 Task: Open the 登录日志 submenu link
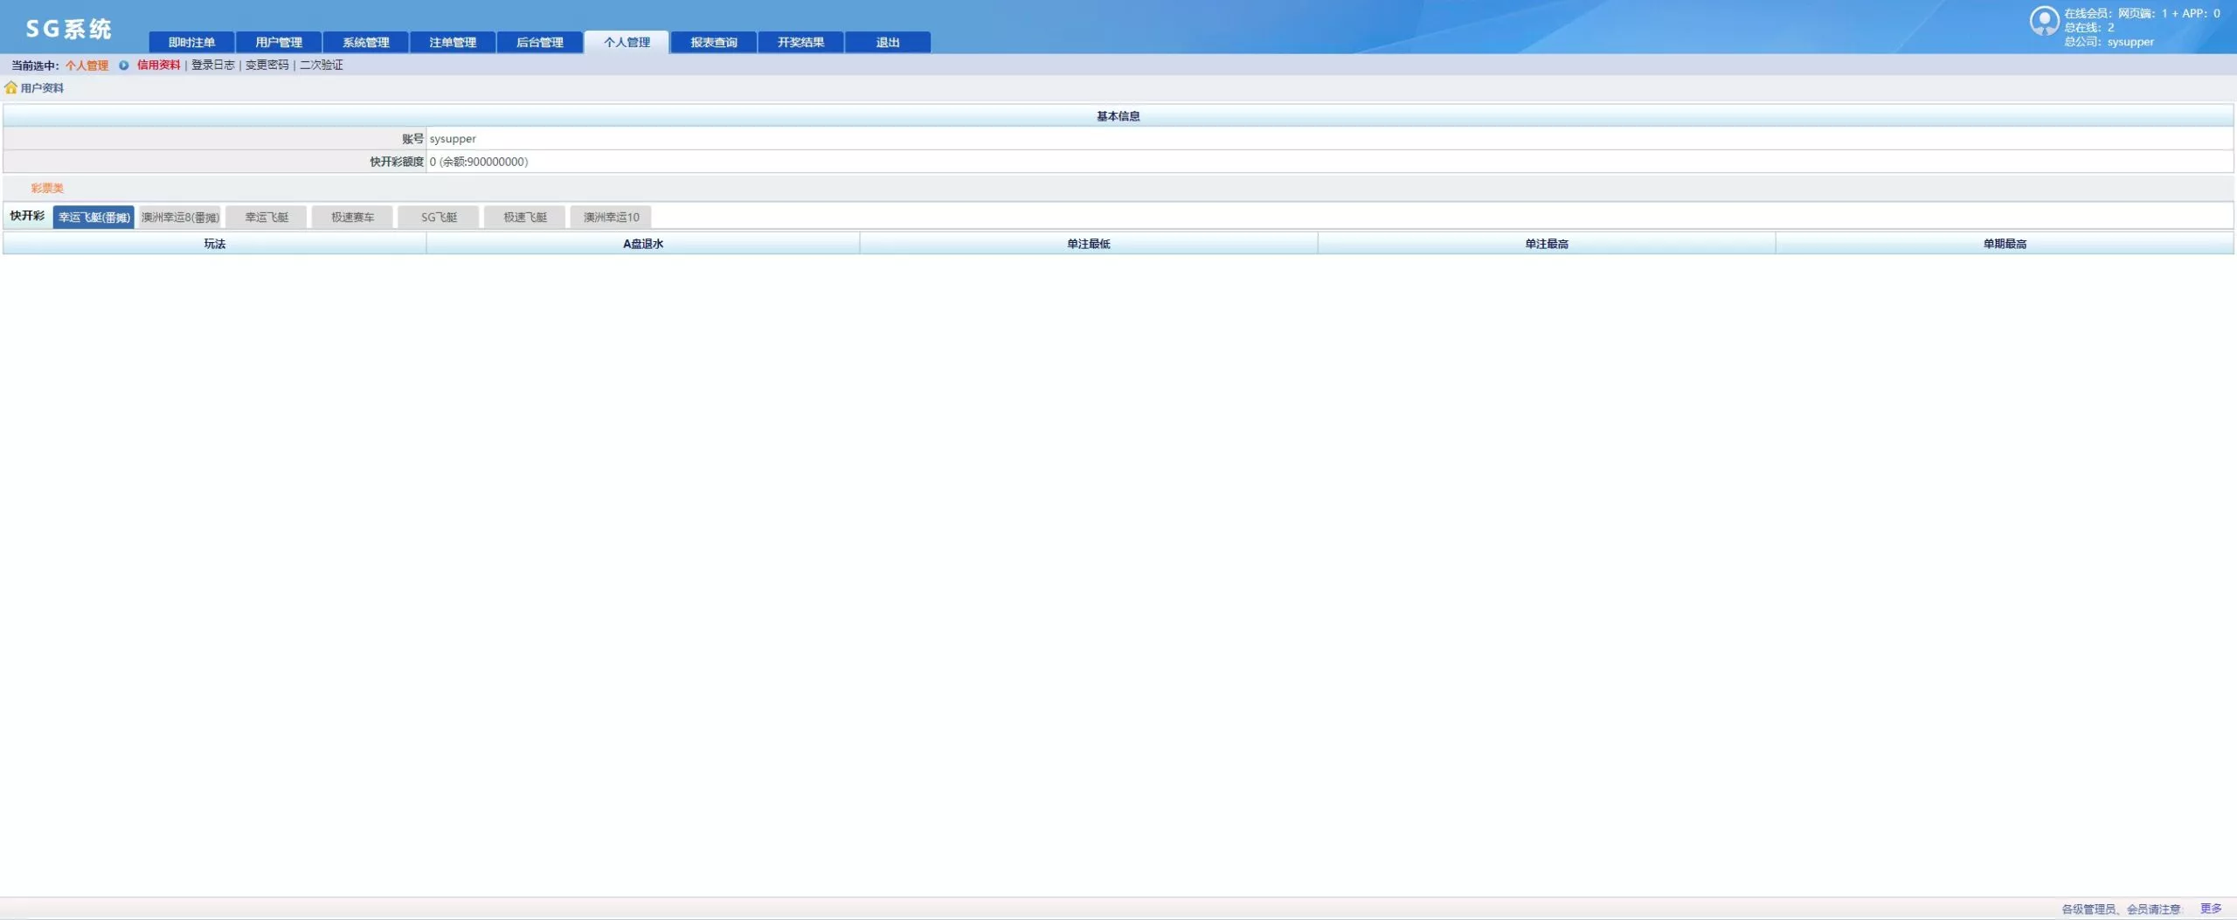point(212,66)
